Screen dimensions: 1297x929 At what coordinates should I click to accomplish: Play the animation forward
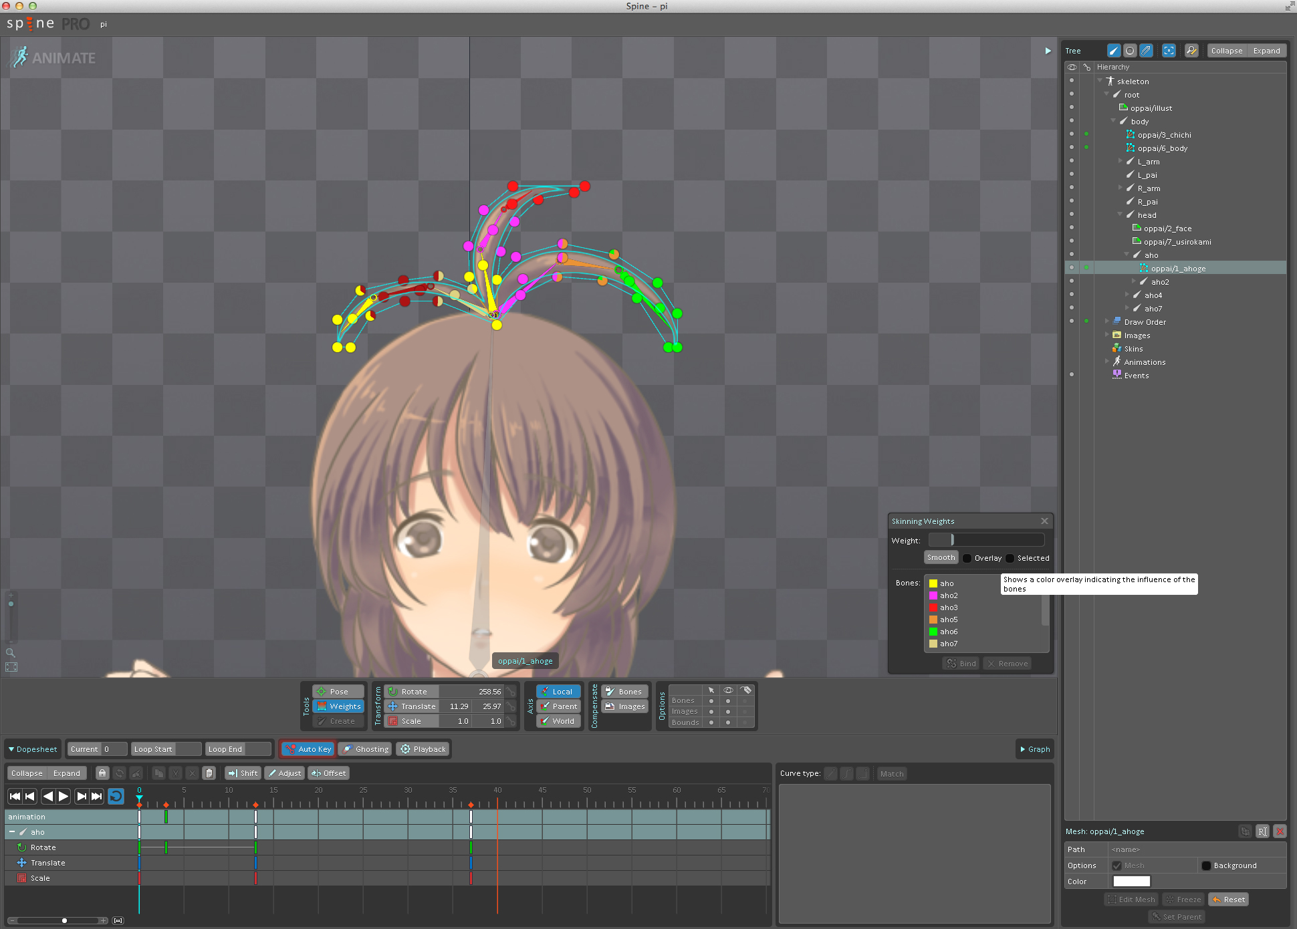point(64,796)
